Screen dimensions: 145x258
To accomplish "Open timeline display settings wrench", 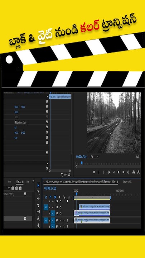I will pyautogui.click(x=64, y=197).
